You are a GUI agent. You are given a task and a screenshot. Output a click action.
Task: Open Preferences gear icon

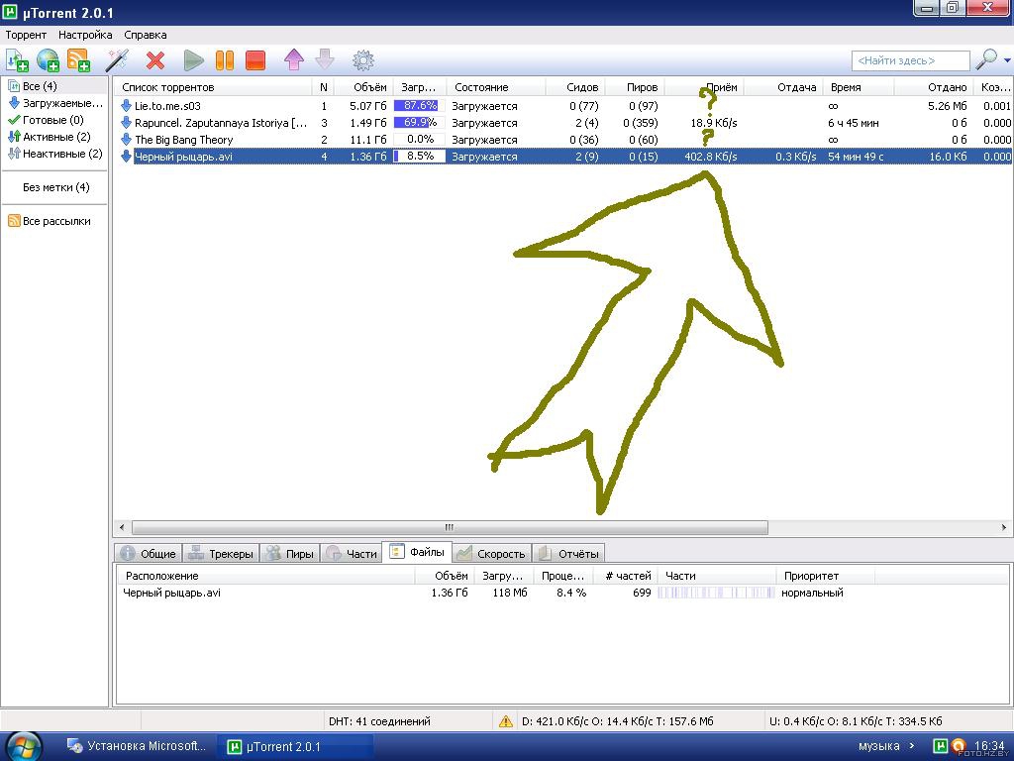click(362, 60)
